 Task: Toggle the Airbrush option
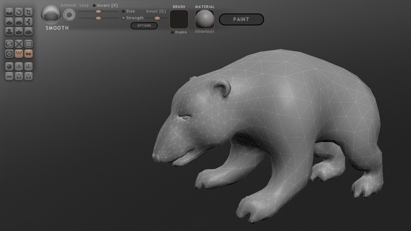(69, 5)
